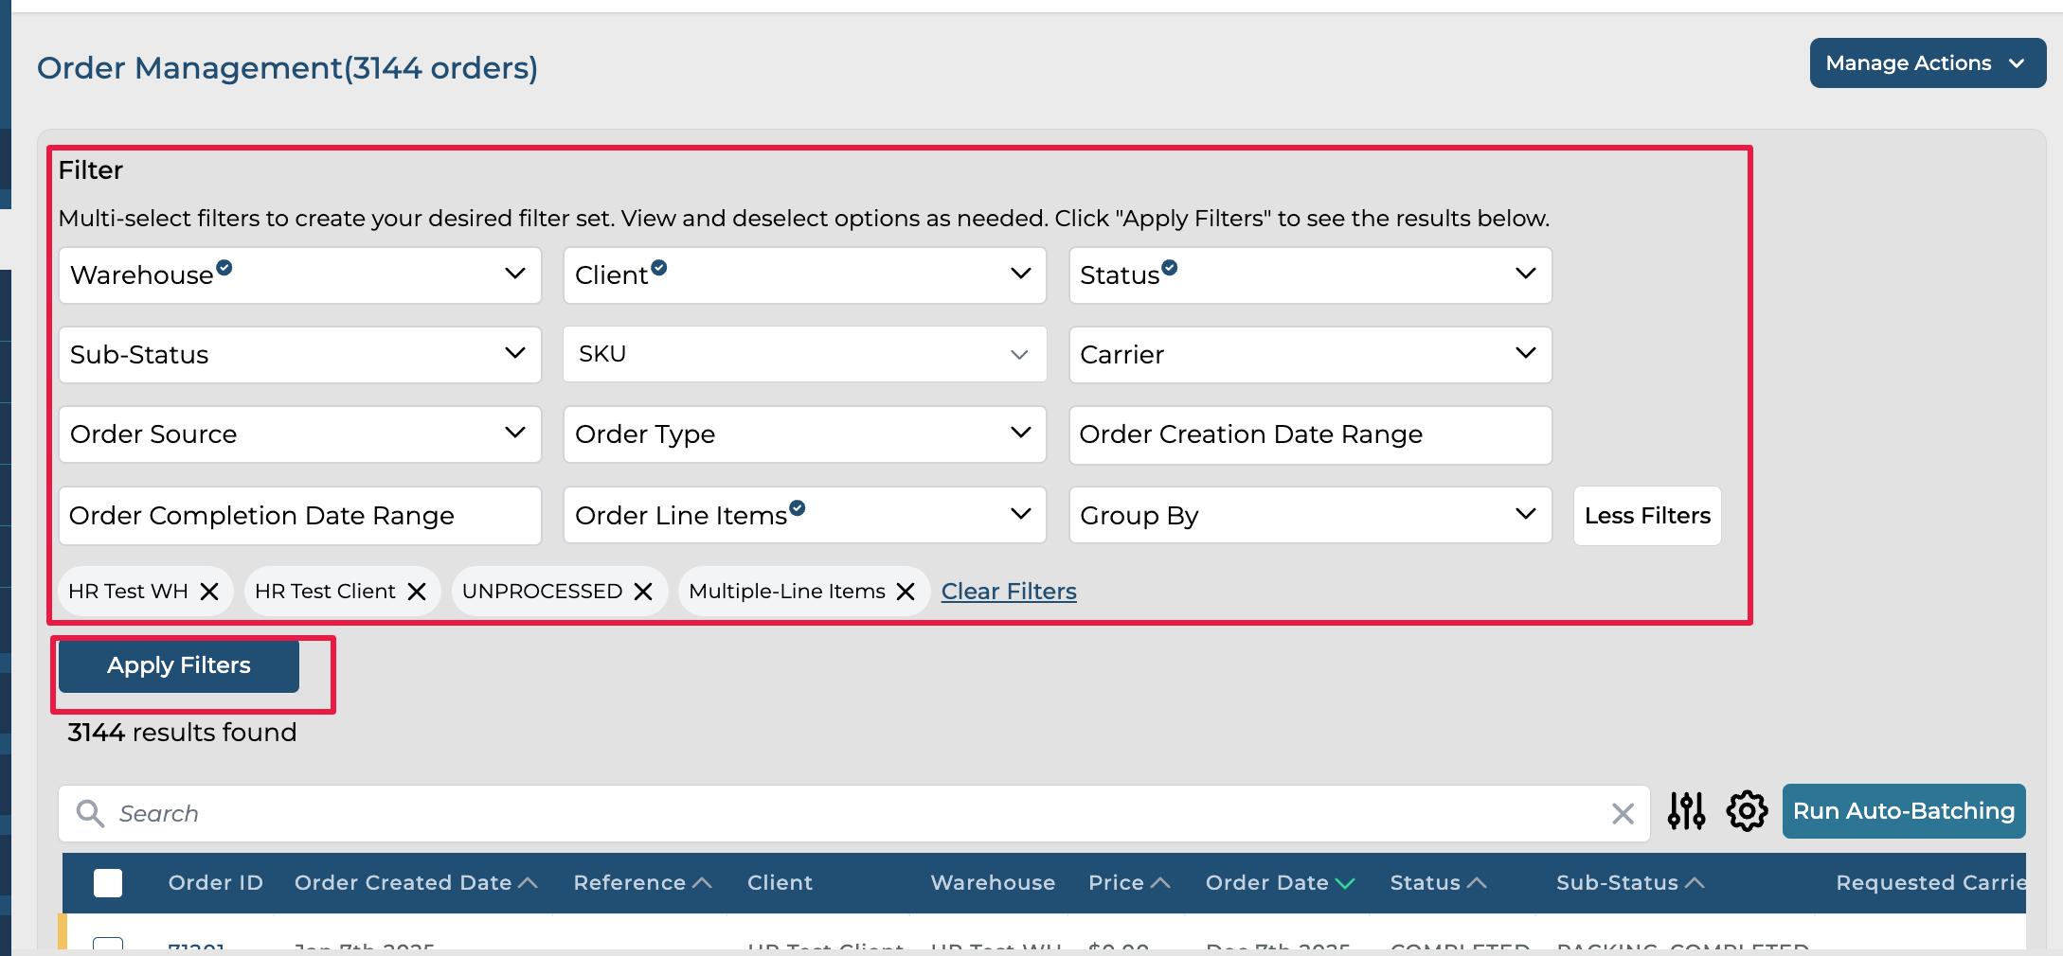Clear the search field with X icon
2063x956 pixels.
[1623, 813]
